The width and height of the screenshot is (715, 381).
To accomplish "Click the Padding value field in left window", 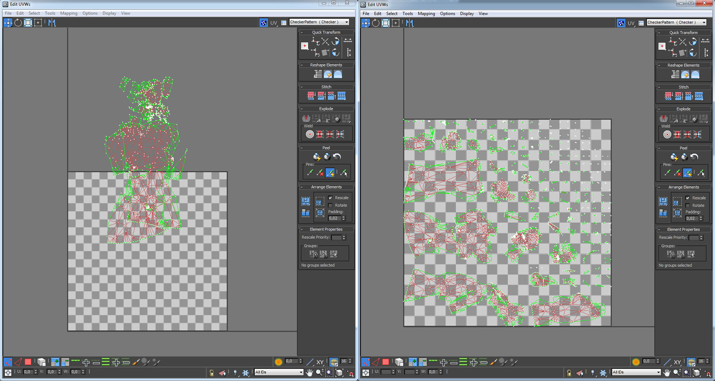I will (x=334, y=218).
